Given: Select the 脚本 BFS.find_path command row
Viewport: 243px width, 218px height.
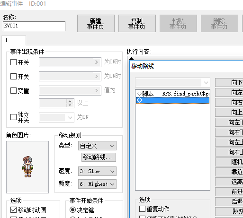Looking at the screenshot, I should (172, 94).
